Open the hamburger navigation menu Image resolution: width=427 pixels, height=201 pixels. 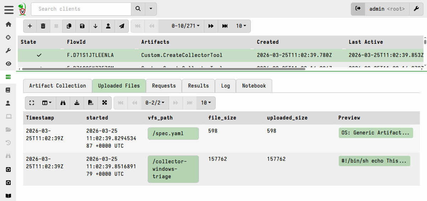(x=9, y=9)
